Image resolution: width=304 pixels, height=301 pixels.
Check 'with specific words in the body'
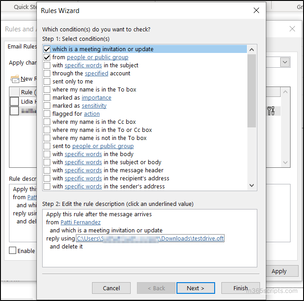(47, 154)
